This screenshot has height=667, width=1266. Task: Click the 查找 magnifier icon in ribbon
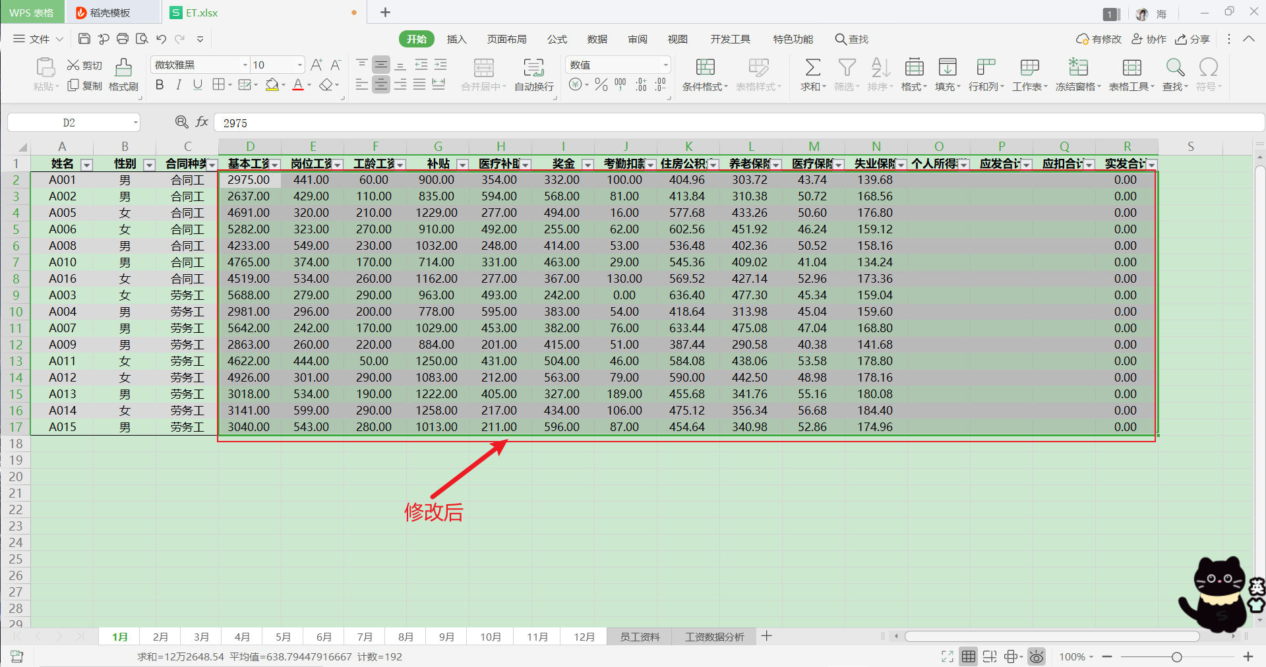click(1175, 67)
